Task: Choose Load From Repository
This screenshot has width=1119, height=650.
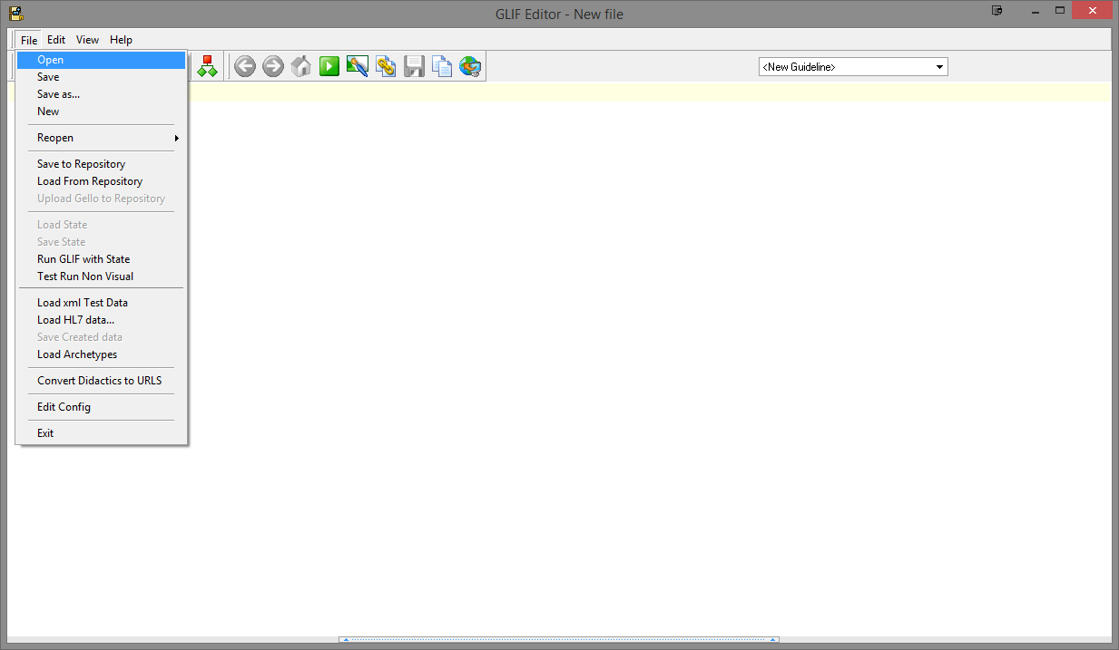Action: [102, 181]
